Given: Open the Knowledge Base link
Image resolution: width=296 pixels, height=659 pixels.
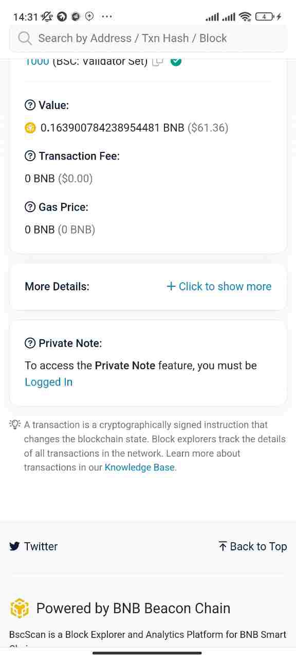Looking at the screenshot, I should pos(140,467).
